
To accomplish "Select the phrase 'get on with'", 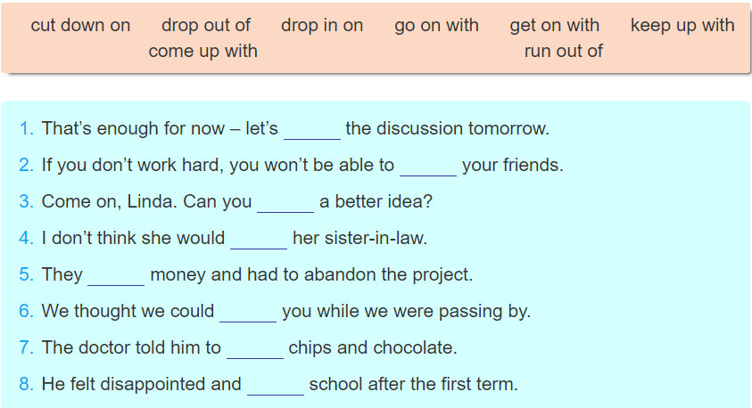I will (554, 25).
